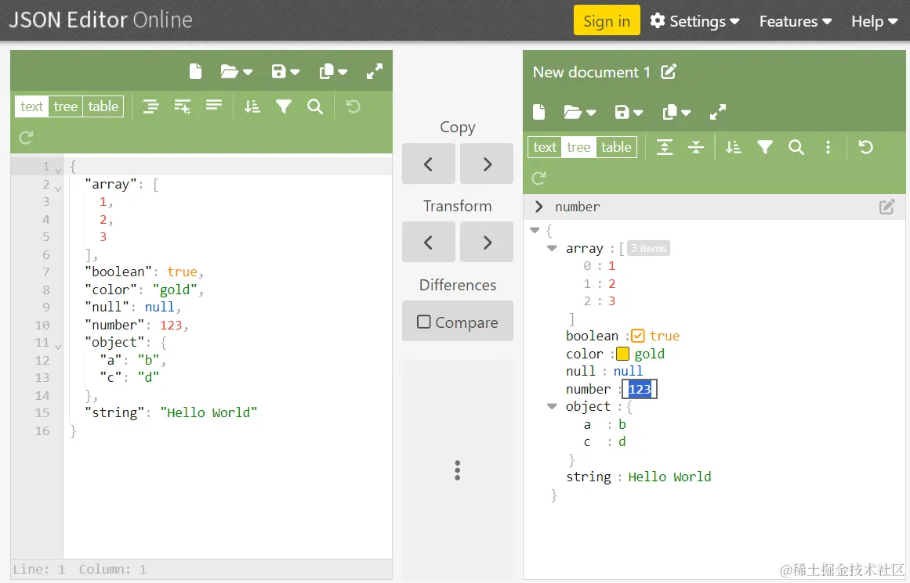The image size is (910, 583).
Task: Fold line 1 in the code editor
Action: pos(57,171)
